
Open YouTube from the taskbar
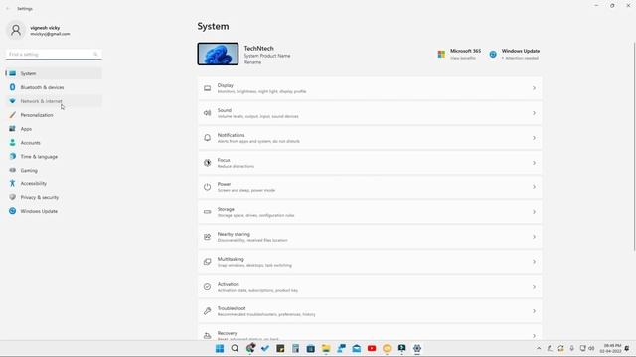pos(372,348)
